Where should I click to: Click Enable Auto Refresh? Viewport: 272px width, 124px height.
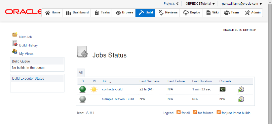coord(240,30)
